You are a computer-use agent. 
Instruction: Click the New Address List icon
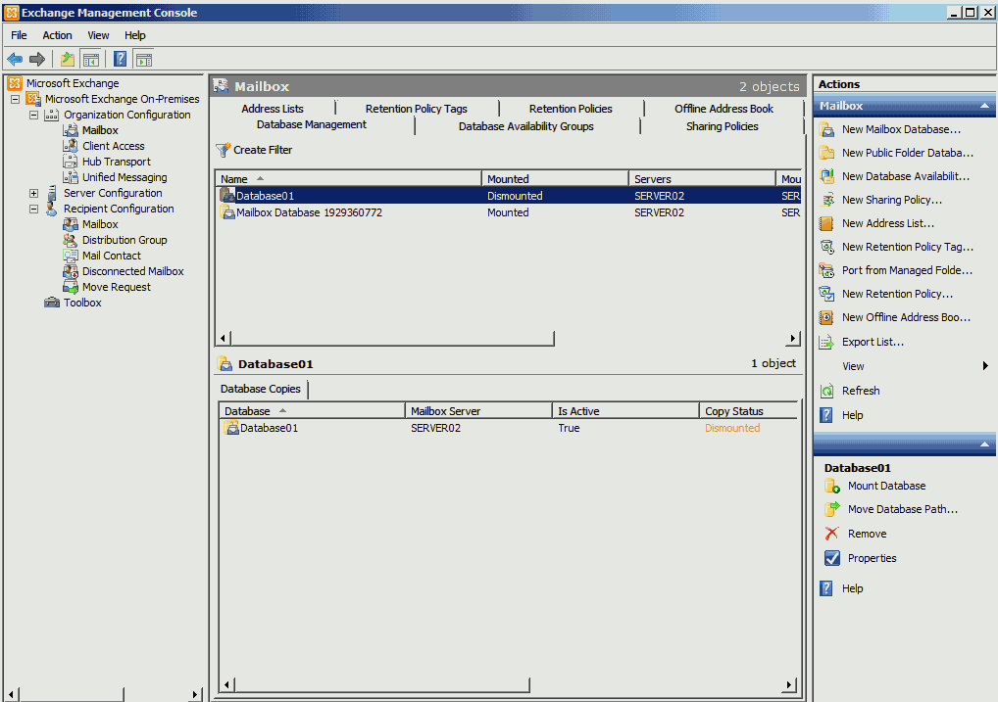[826, 223]
